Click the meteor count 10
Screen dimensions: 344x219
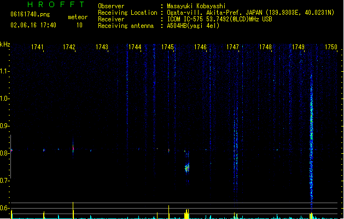click(x=79, y=25)
